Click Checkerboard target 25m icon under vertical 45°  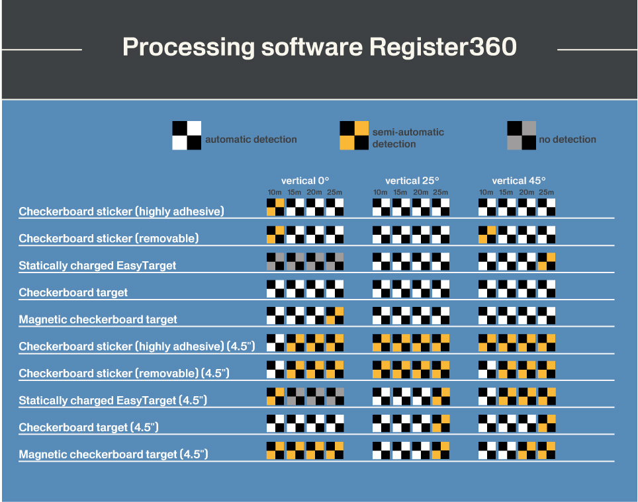(x=547, y=288)
